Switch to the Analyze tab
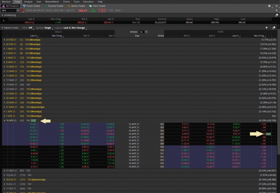Screen dimensions: 280x193 point(28,1)
